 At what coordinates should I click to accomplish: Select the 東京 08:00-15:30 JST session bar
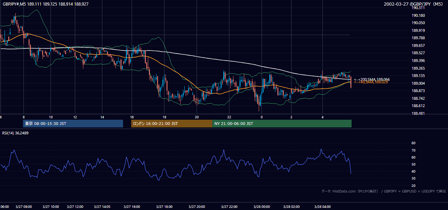click(73, 124)
